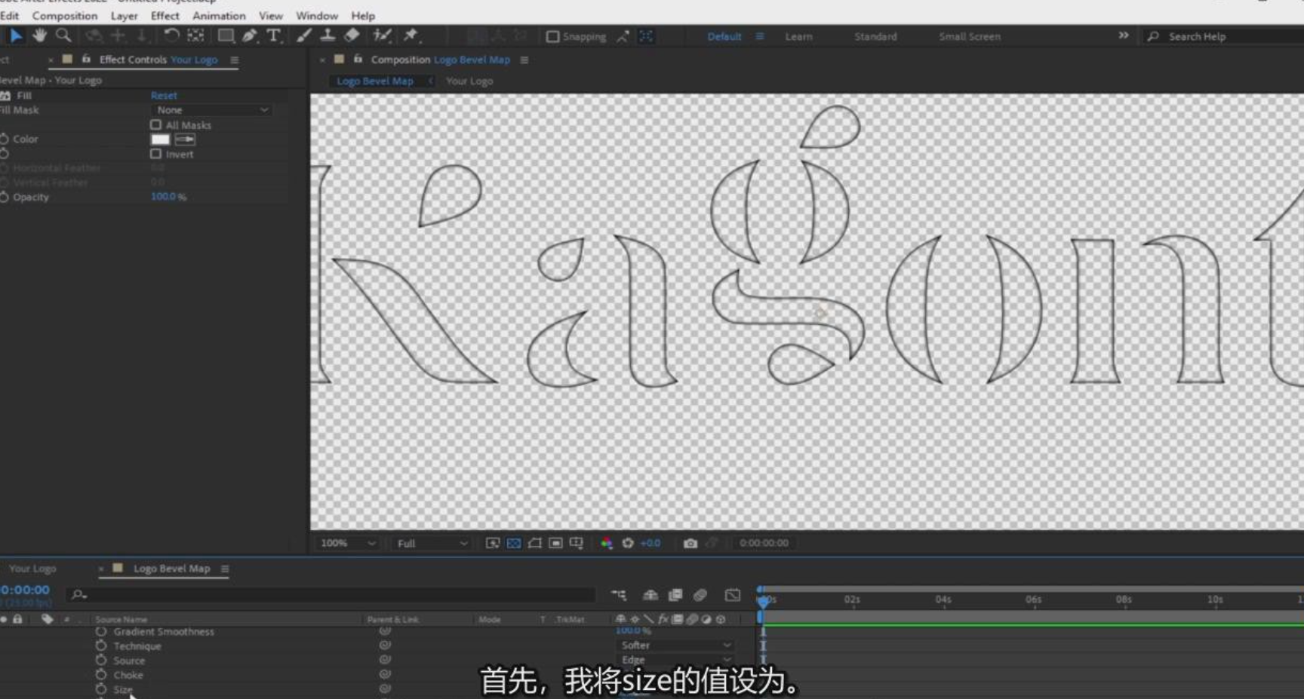The height and width of the screenshot is (699, 1304).
Task: Open the Source Edge dropdown
Action: coord(675,660)
